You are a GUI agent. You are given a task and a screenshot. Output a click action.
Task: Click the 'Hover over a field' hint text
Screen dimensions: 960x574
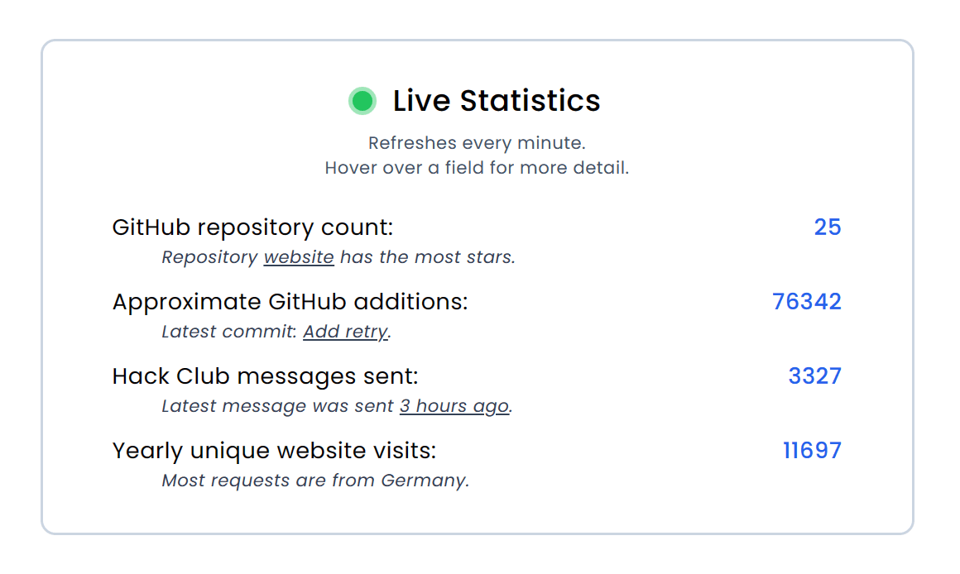[477, 168]
